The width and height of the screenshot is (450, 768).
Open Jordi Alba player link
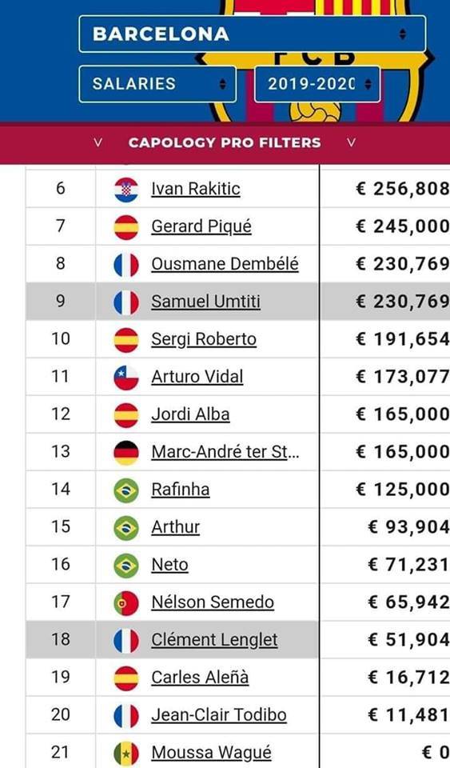click(190, 414)
